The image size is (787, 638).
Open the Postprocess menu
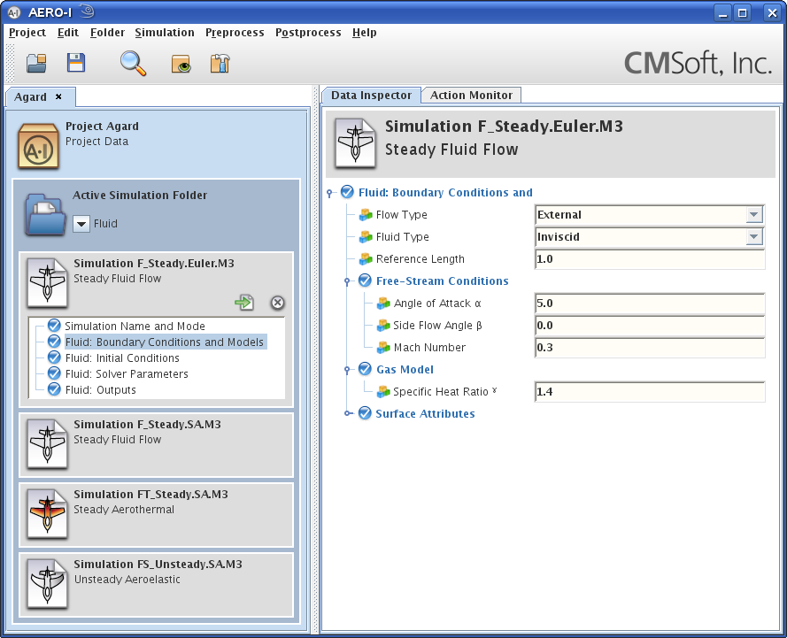pyautogui.click(x=308, y=33)
